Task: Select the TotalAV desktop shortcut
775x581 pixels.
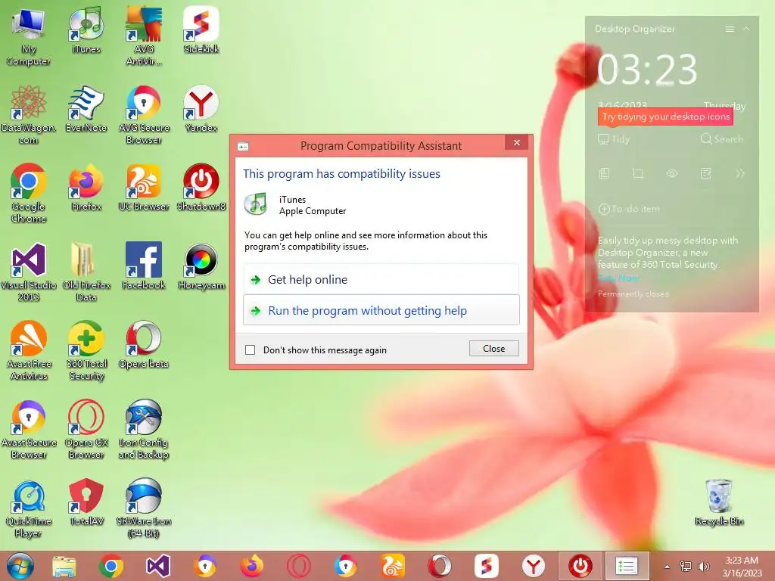Action: [86, 502]
